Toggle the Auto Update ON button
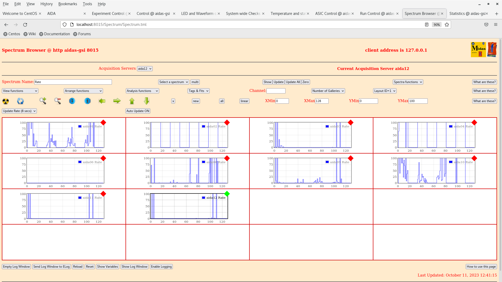 138,111
